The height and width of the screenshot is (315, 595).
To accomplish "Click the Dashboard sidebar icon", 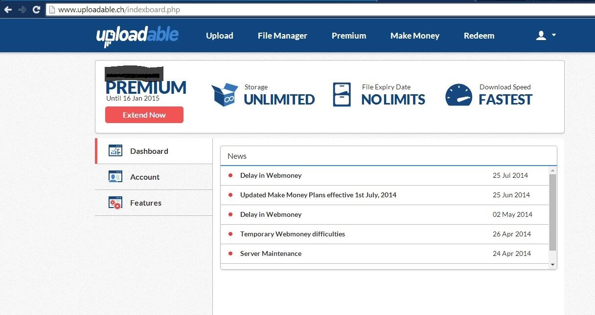I will (115, 150).
